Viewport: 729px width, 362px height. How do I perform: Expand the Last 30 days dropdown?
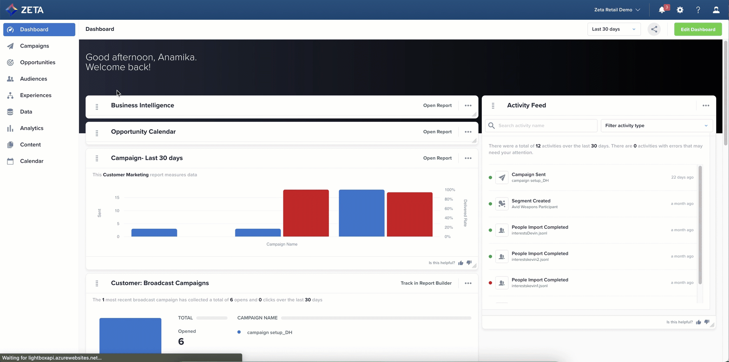(613, 29)
